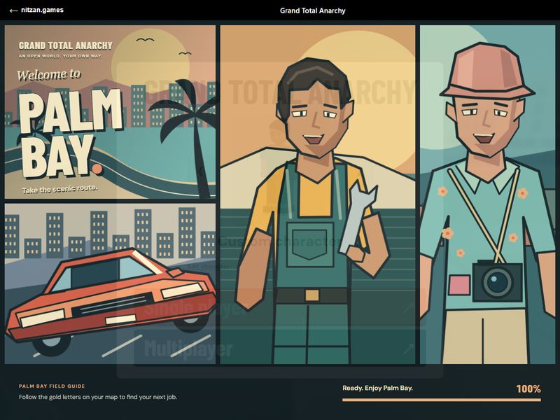The image size is (560, 420).
Task: Click the camera hanging on the tourist
Action: pyautogui.click(x=498, y=281)
